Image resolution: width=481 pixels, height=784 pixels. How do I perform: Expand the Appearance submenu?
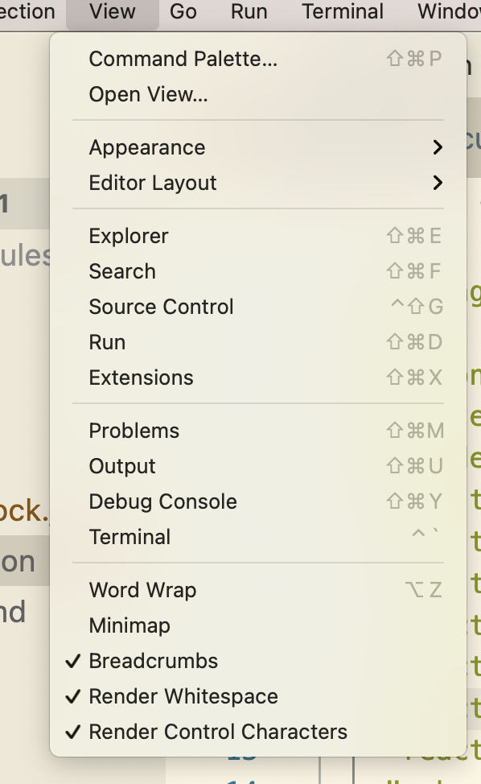258,147
